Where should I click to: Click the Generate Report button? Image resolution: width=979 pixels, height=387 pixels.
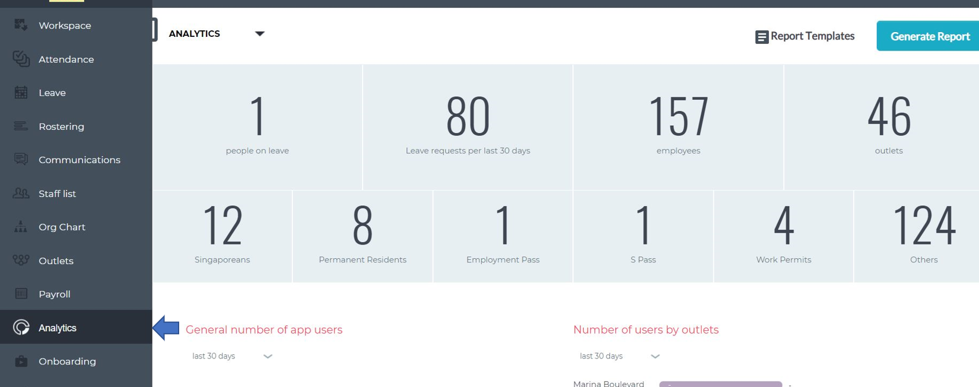click(928, 36)
